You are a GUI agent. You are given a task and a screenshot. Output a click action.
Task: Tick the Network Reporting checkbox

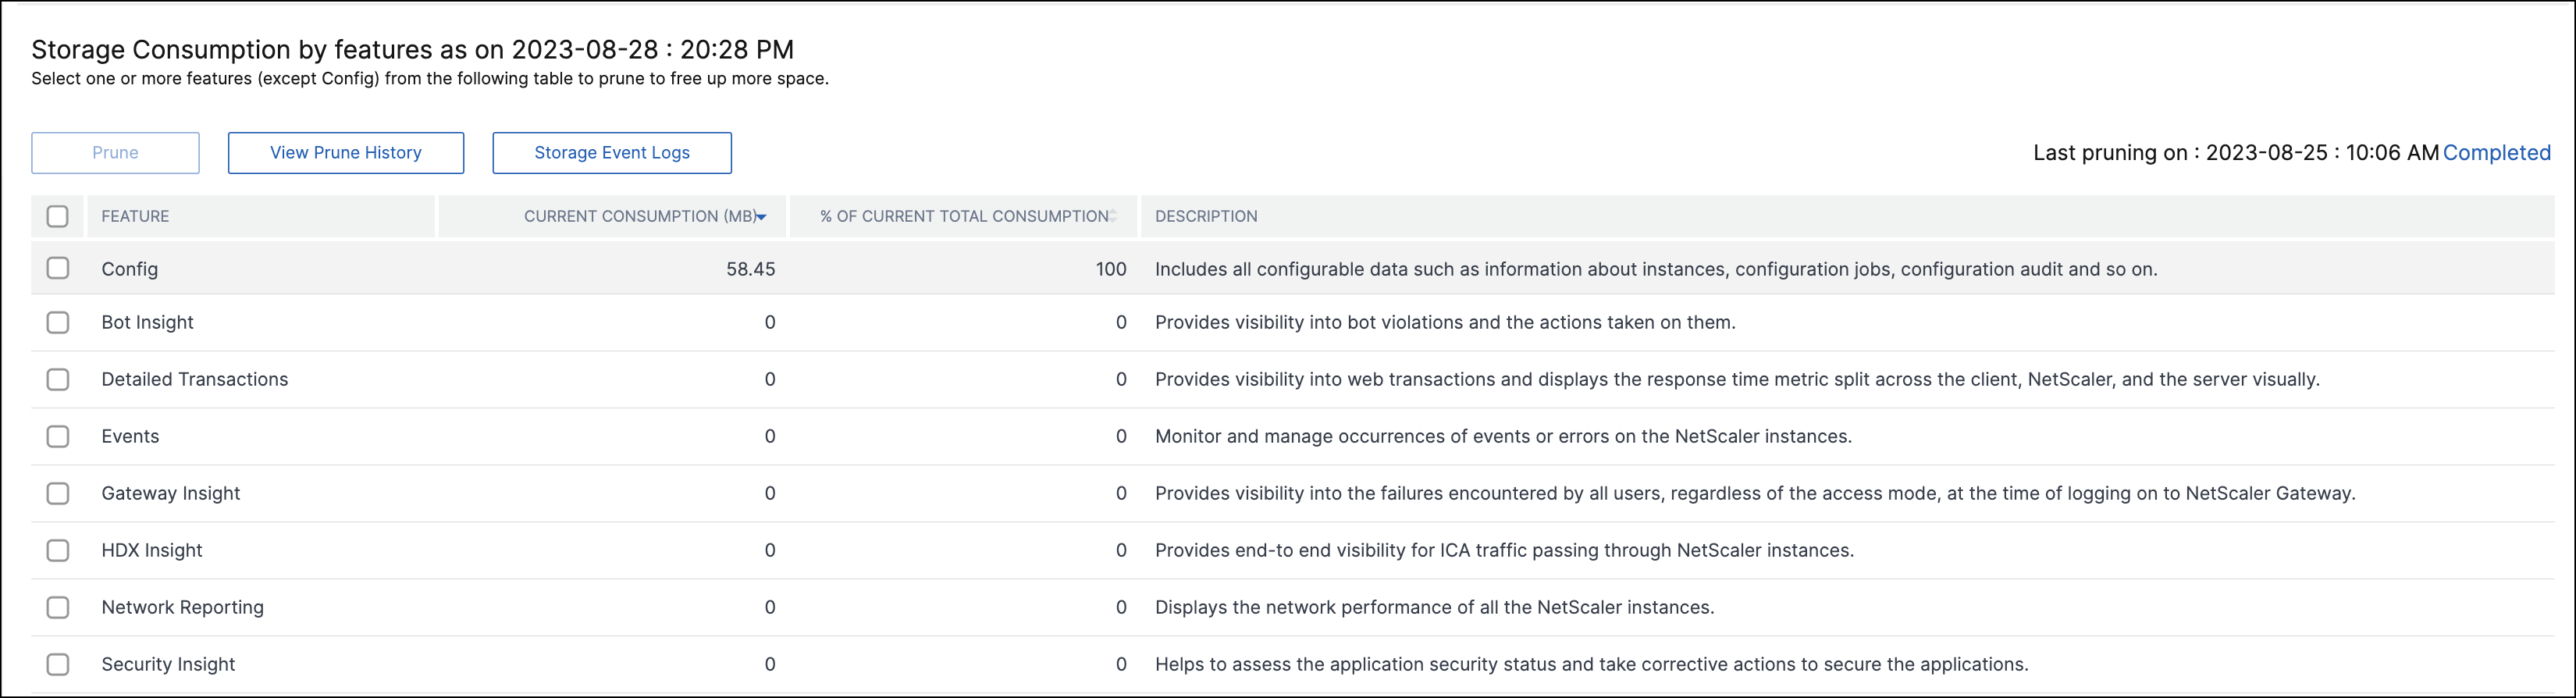pyautogui.click(x=58, y=607)
